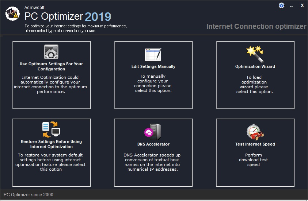Click the magic wand Optimization Wizard icon

point(255,54)
